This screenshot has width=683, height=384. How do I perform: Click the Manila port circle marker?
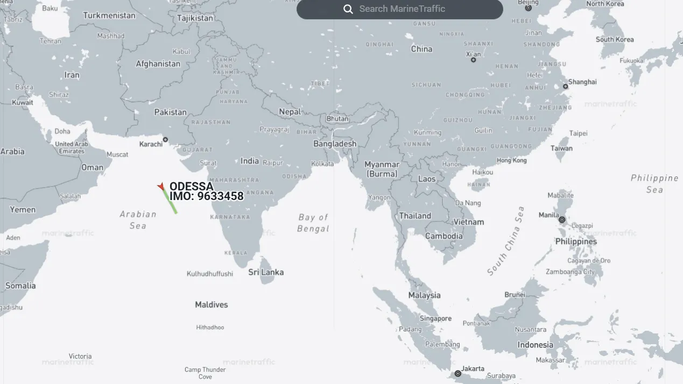point(562,219)
